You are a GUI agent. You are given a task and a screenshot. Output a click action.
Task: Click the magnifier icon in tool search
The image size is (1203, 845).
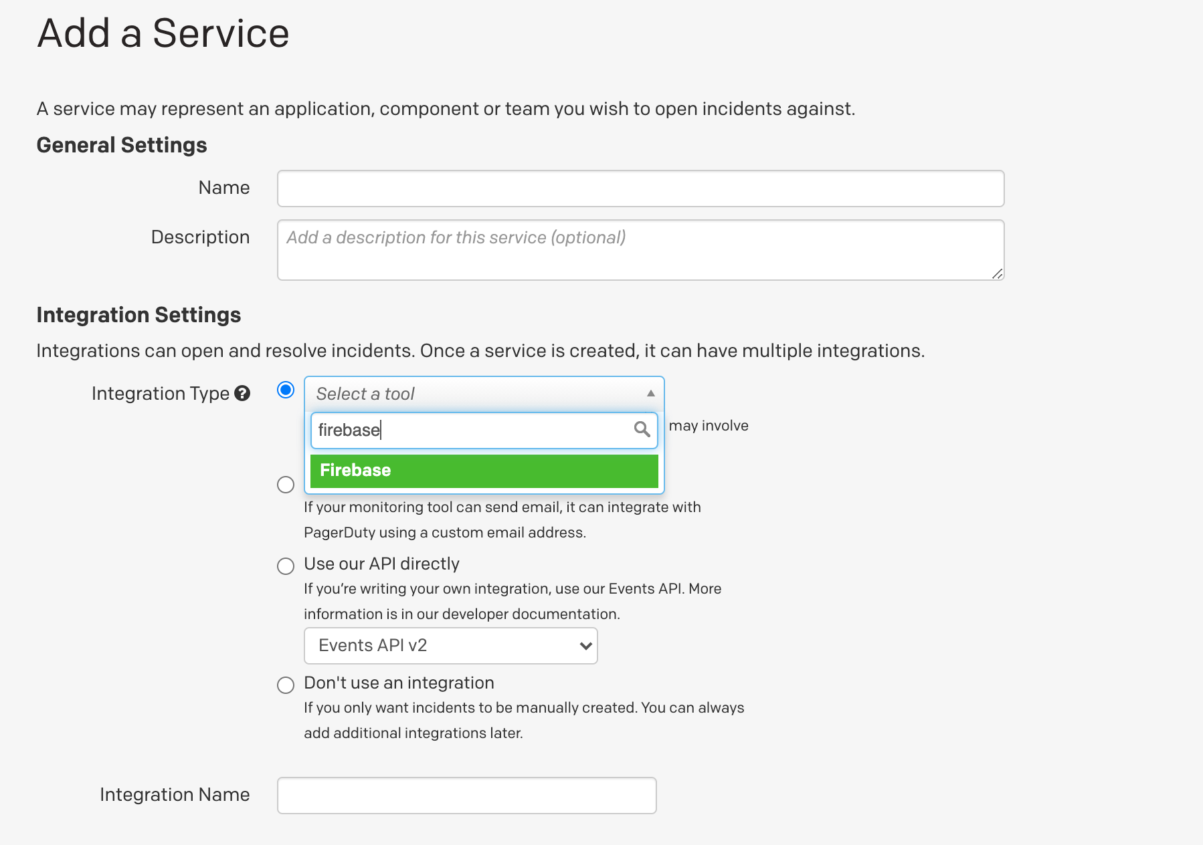[x=642, y=430]
